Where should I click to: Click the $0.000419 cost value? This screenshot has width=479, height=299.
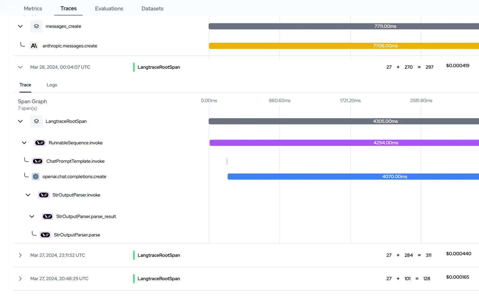pos(458,66)
